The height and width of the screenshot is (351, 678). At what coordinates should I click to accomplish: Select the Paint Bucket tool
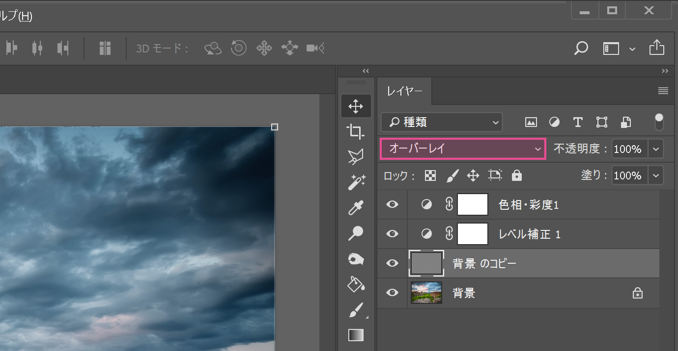(x=355, y=284)
